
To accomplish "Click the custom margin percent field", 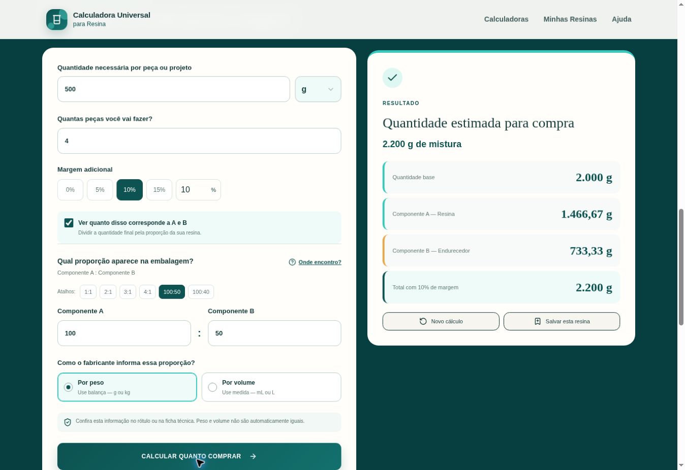I will tap(198, 190).
